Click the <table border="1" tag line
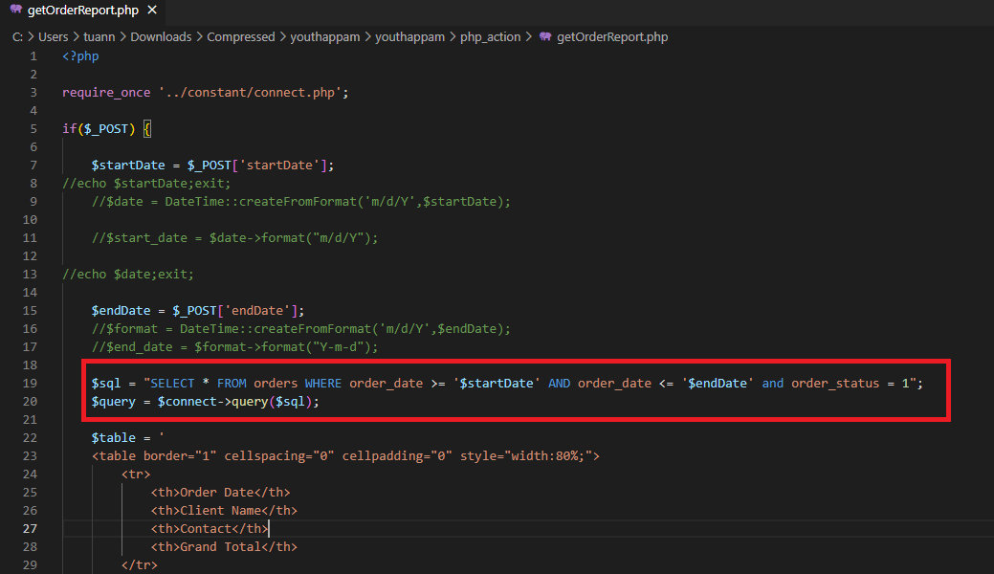The height and width of the screenshot is (574, 994). coord(345,456)
